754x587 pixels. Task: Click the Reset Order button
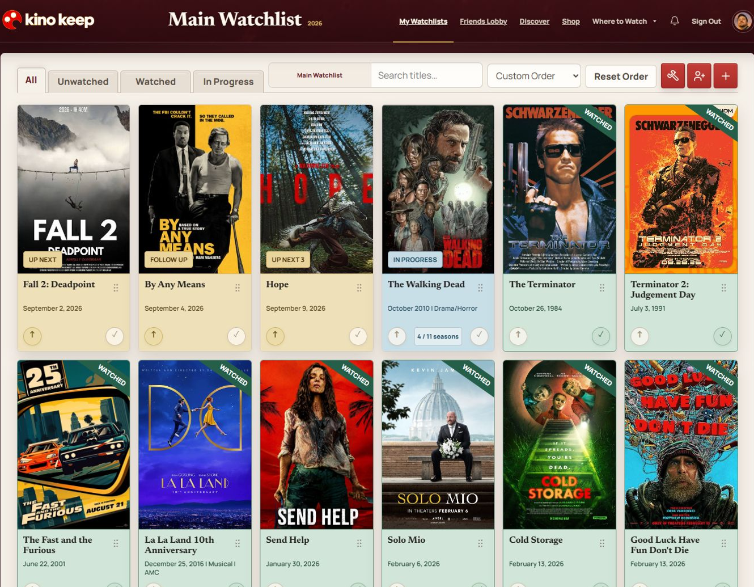pyautogui.click(x=621, y=76)
